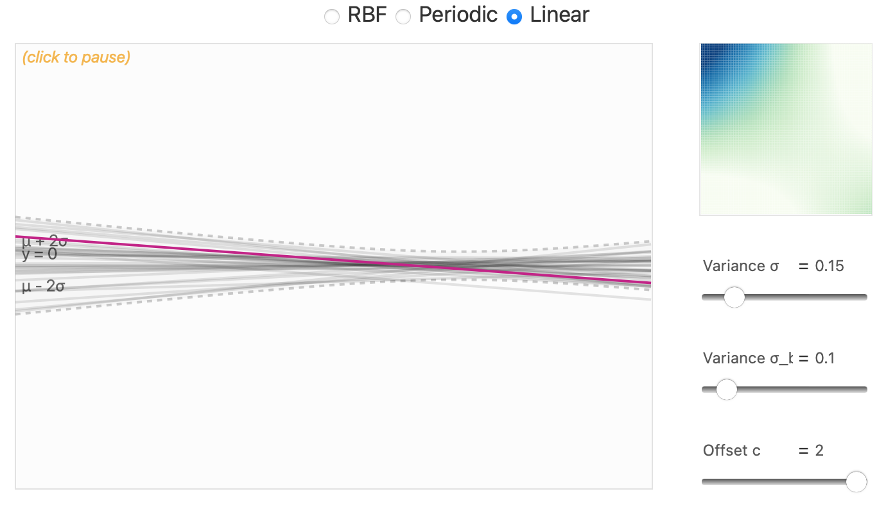Click right end of Variance σ slider track

865,297
